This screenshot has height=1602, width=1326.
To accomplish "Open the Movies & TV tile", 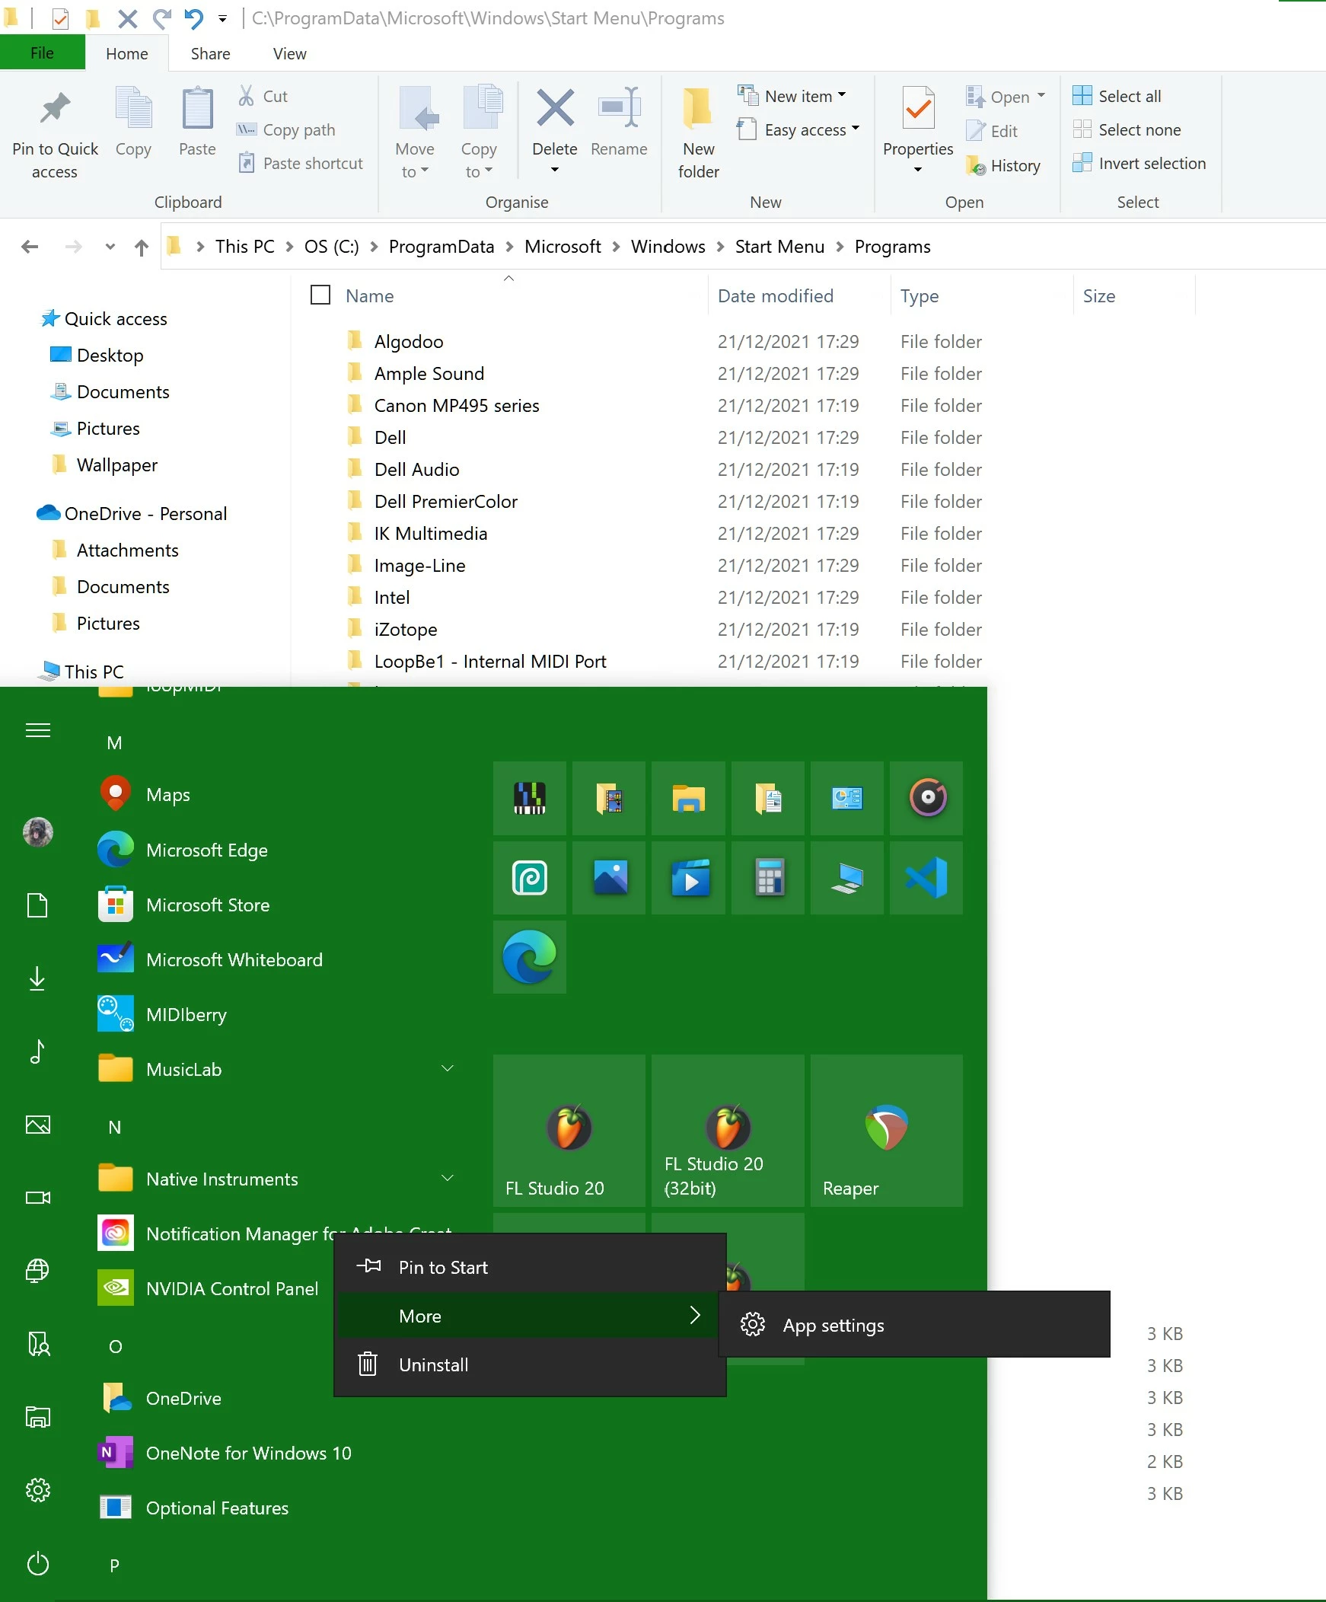I will click(688, 877).
